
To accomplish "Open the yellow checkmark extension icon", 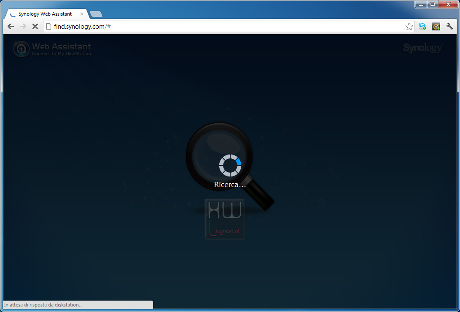I will [x=436, y=27].
